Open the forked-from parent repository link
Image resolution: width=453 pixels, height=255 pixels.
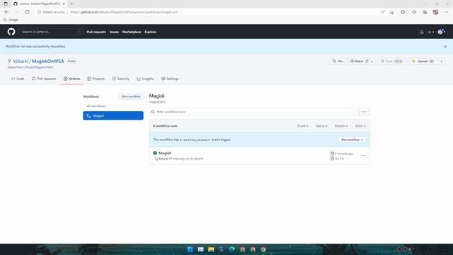pos(38,67)
